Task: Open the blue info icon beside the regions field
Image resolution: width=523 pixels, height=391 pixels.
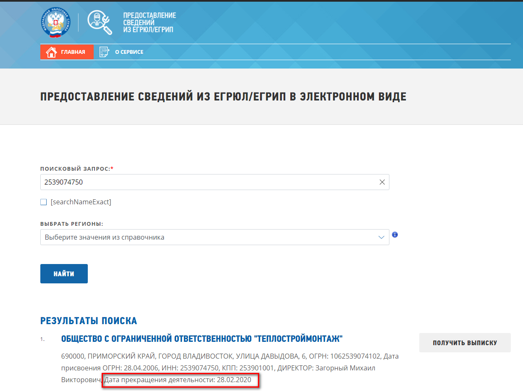Action: pos(394,235)
